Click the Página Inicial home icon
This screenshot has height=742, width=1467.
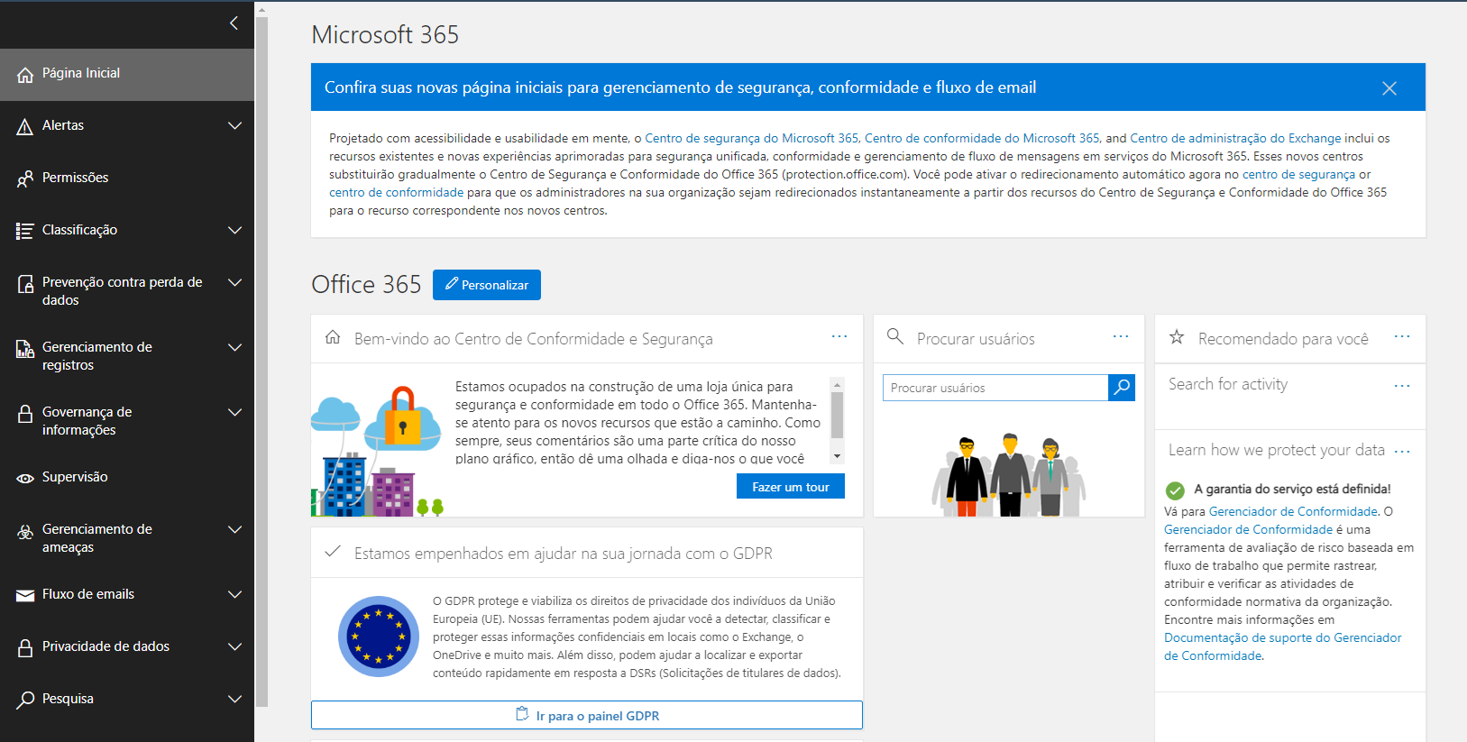[x=25, y=75]
